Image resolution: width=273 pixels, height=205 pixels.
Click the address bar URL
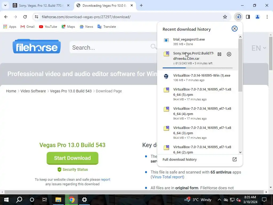(86, 17)
